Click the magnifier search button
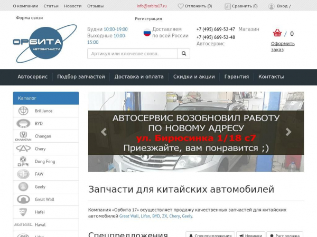The height and width of the screenshot is (237, 317). point(183,54)
